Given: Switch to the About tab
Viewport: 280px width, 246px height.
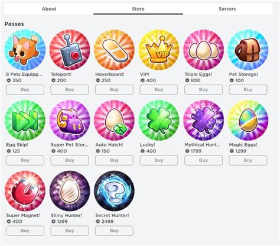Looking at the screenshot, I should coord(49,9).
